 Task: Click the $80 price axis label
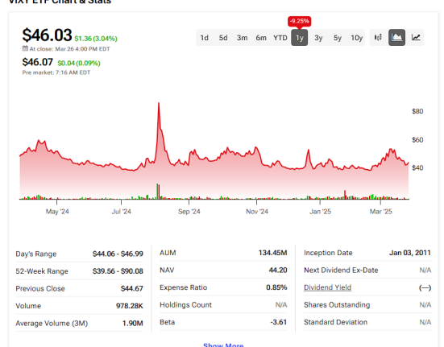[x=417, y=111]
